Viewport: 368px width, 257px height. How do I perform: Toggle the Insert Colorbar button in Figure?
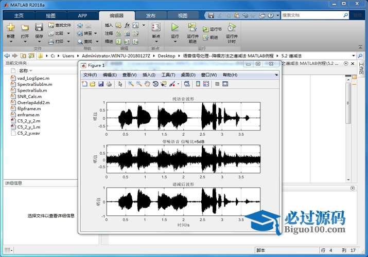tap(198, 84)
